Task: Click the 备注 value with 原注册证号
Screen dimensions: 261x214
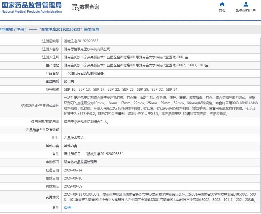Action: pos(94,154)
